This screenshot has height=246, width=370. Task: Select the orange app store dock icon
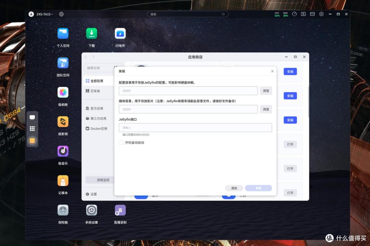[32, 140]
